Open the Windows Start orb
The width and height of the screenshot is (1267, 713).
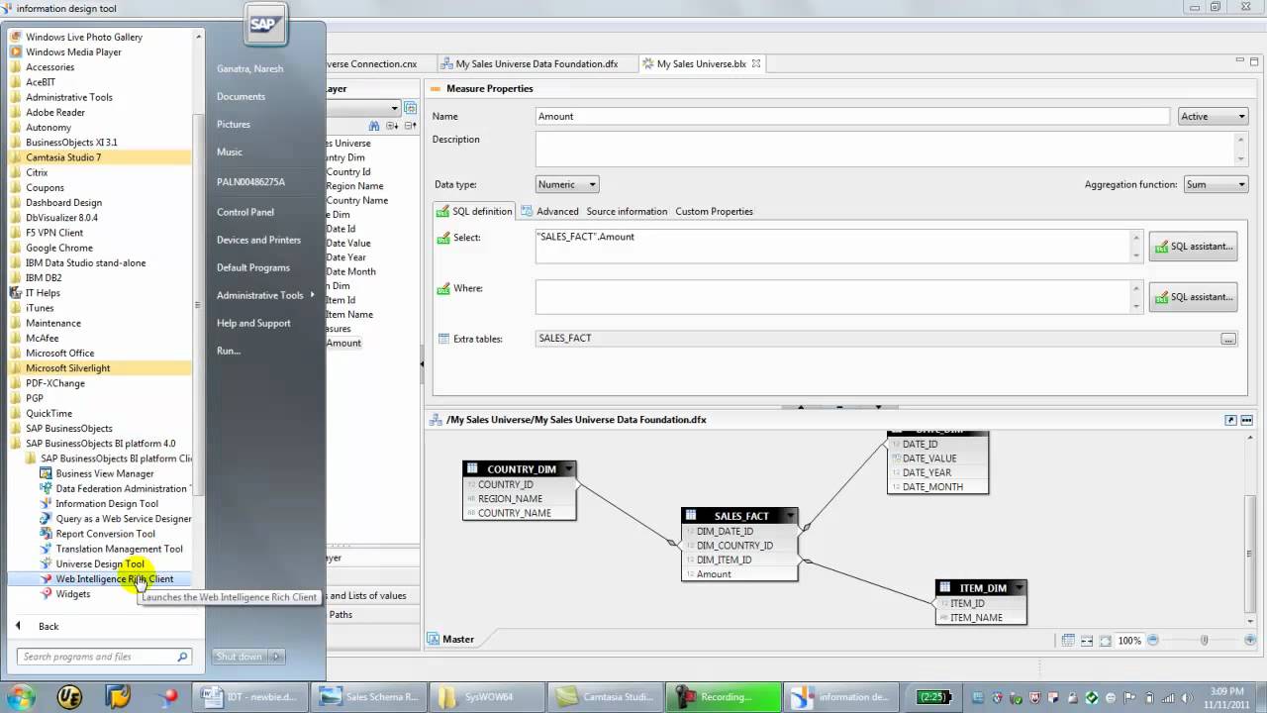[20, 696]
